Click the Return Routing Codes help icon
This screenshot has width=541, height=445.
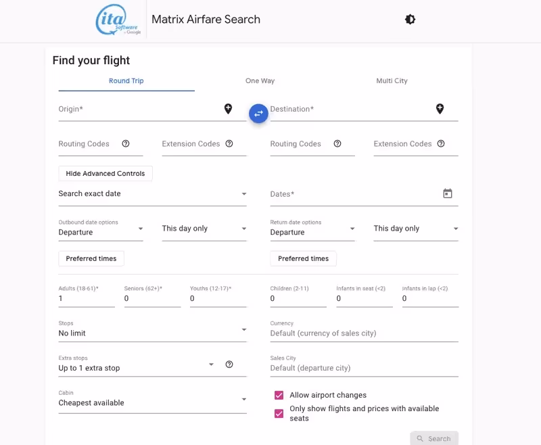(337, 143)
